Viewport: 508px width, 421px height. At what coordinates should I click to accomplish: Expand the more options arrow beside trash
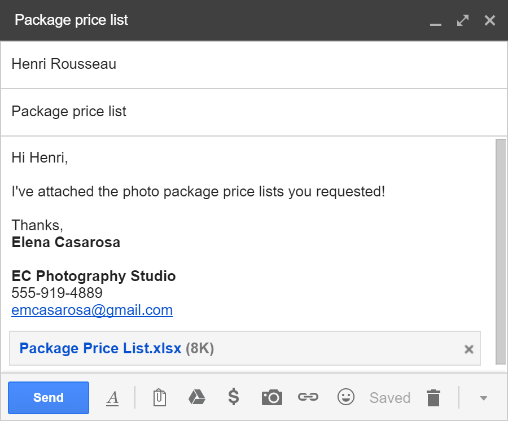click(x=483, y=398)
